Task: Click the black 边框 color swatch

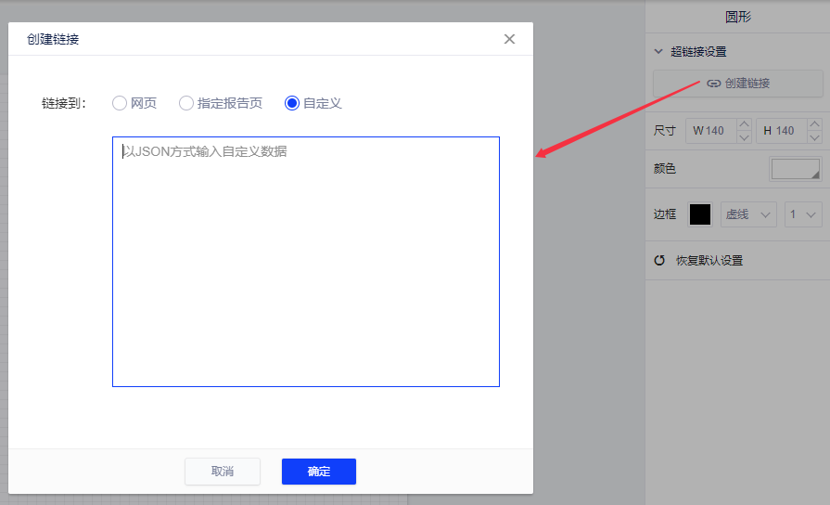Action: click(x=700, y=214)
